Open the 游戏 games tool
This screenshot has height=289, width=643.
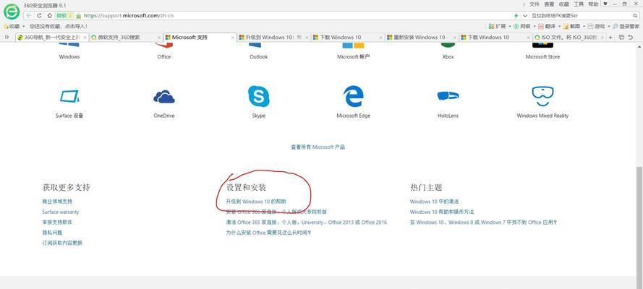point(596,26)
